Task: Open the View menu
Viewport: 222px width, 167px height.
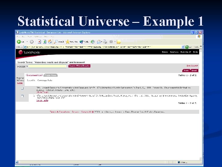Action: pos(30,36)
